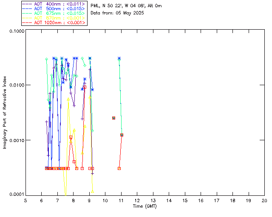
Task: Click the Data from 05 May 2025 text
Action: (117, 13)
